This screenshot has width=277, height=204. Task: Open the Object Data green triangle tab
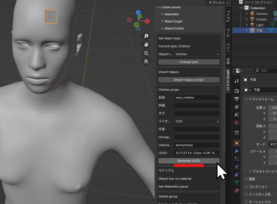coord(237,183)
